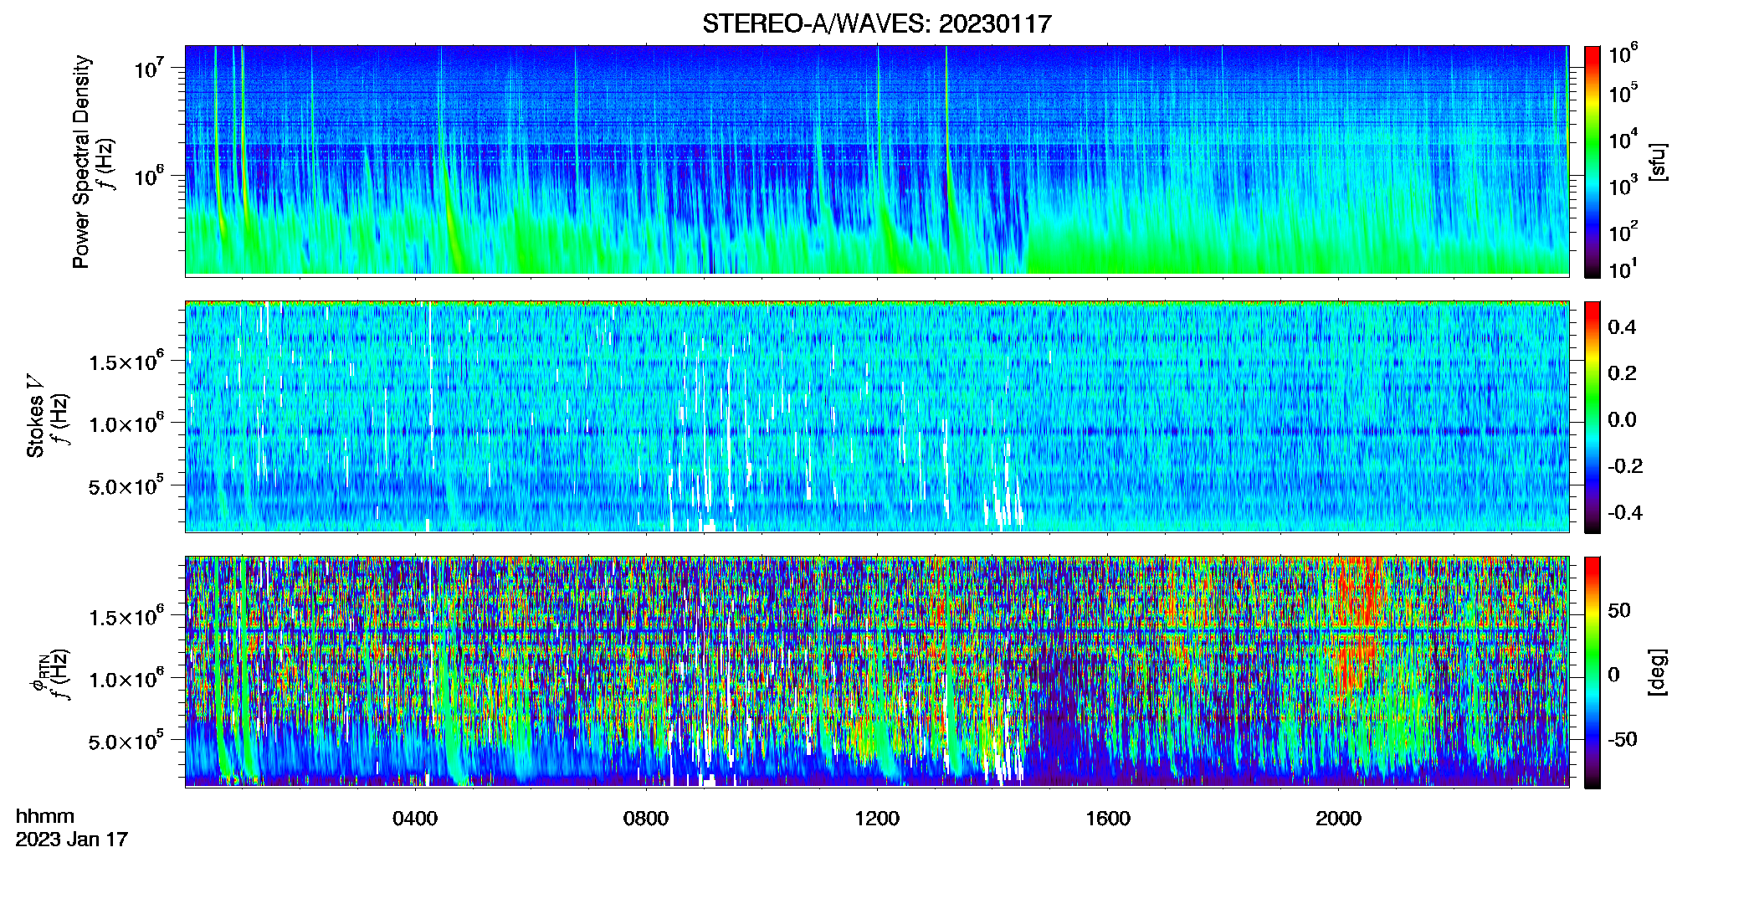Select the -50 label on the degrees color bar
The image size is (1754, 904).
tap(1623, 739)
